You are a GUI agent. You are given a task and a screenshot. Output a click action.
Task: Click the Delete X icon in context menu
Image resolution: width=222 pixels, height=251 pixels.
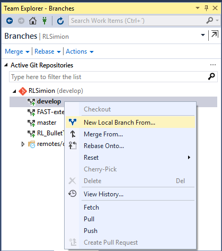(72, 181)
